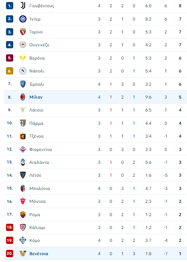Click the Fiorentina purple diamond logo

tap(23, 149)
